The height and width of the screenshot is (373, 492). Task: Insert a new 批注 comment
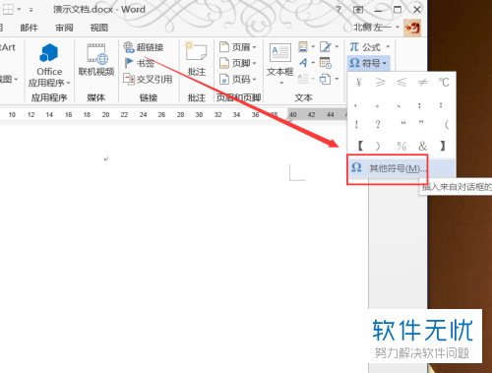tap(197, 59)
